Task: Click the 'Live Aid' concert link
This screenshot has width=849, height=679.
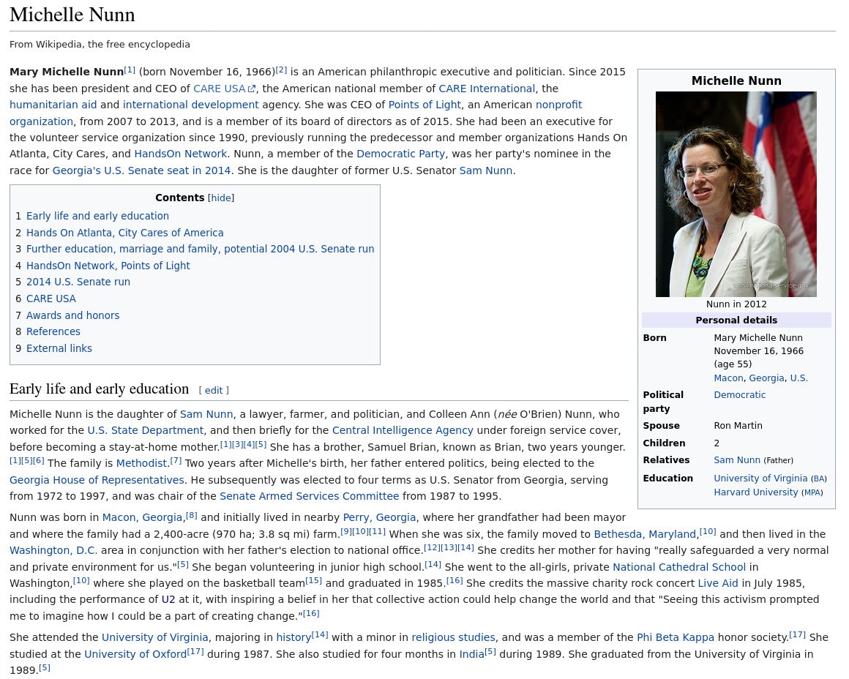Action: (x=718, y=584)
